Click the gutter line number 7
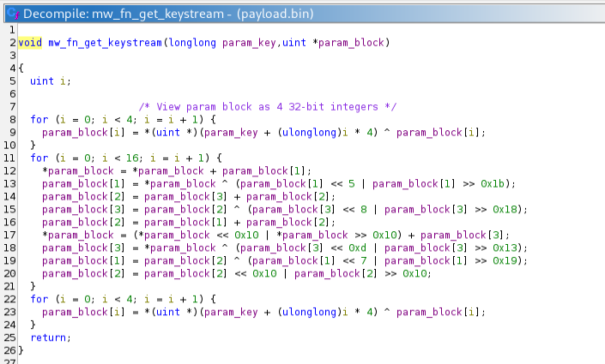Viewport: 605px width, 364px height. coord(12,107)
